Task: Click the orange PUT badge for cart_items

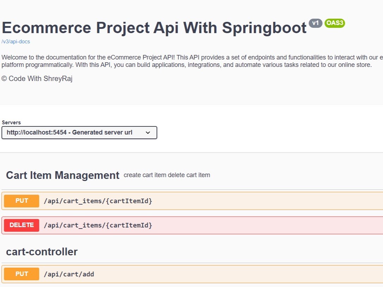Action: point(21,201)
